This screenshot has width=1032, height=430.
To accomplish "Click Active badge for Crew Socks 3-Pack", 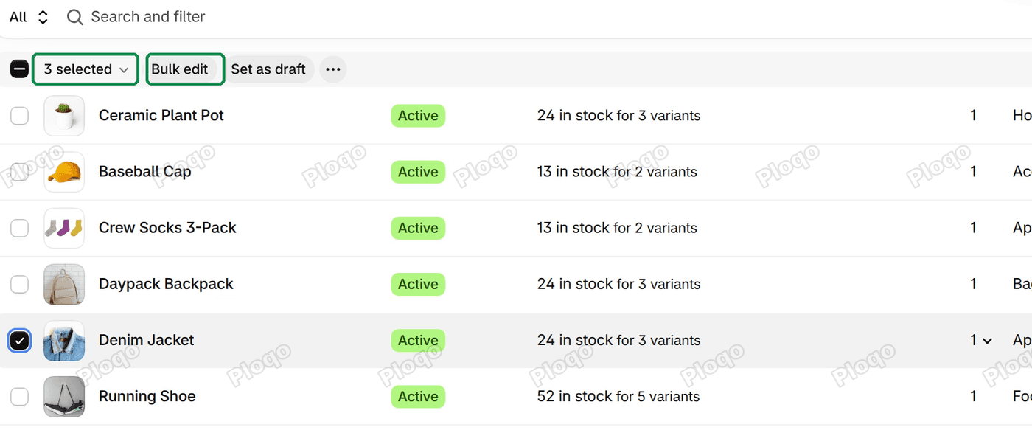I will tap(418, 228).
